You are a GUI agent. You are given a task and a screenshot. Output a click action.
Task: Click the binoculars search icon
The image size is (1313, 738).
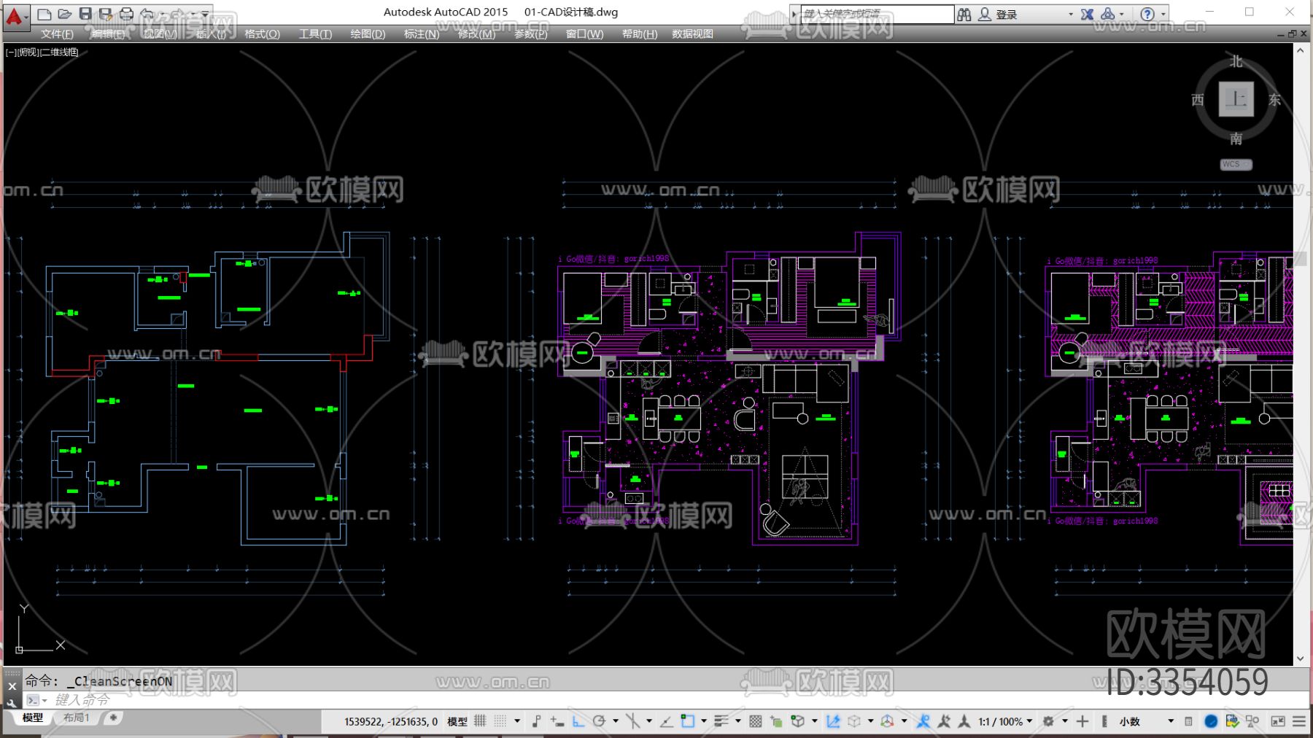[x=964, y=14]
